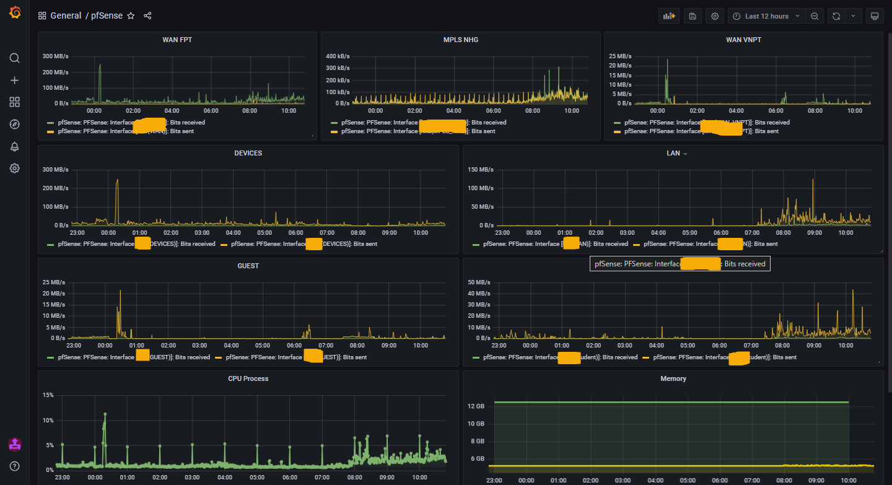Open the Last 12 hours time picker
The height and width of the screenshot is (485, 892).
click(x=767, y=16)
